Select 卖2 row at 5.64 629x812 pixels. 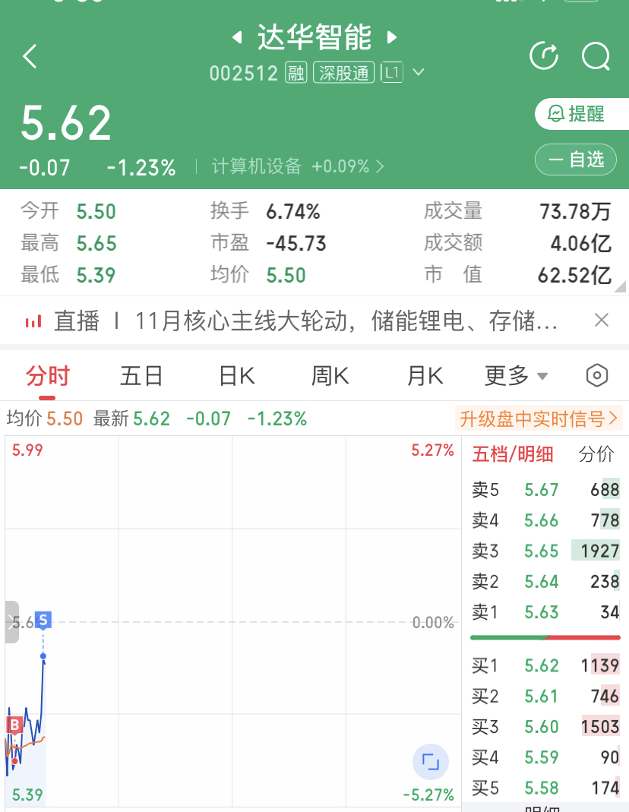point(545,581)
